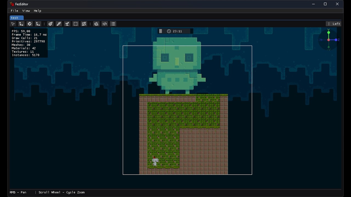Viewport: 351px width, 197px height.
Task: Open the code script icon
Action: (x=104, y=24)
